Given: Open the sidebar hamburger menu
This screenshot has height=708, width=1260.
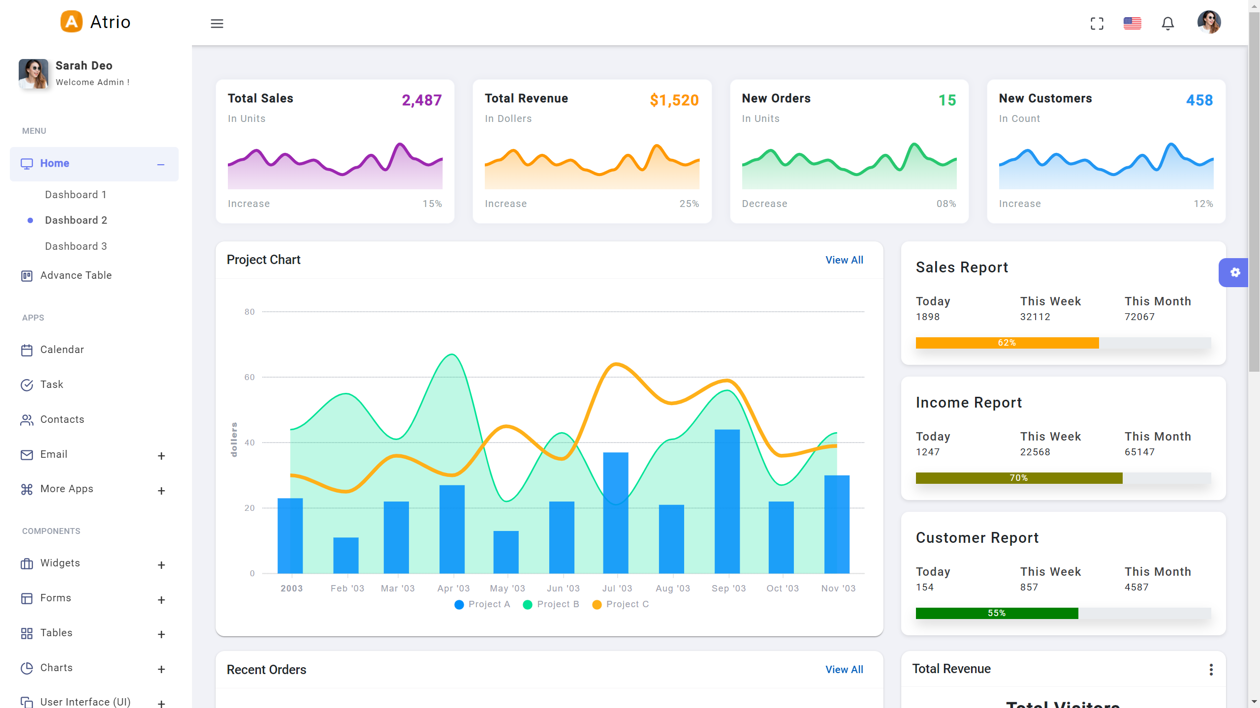Looking at the screenshot, I should 217,23.
